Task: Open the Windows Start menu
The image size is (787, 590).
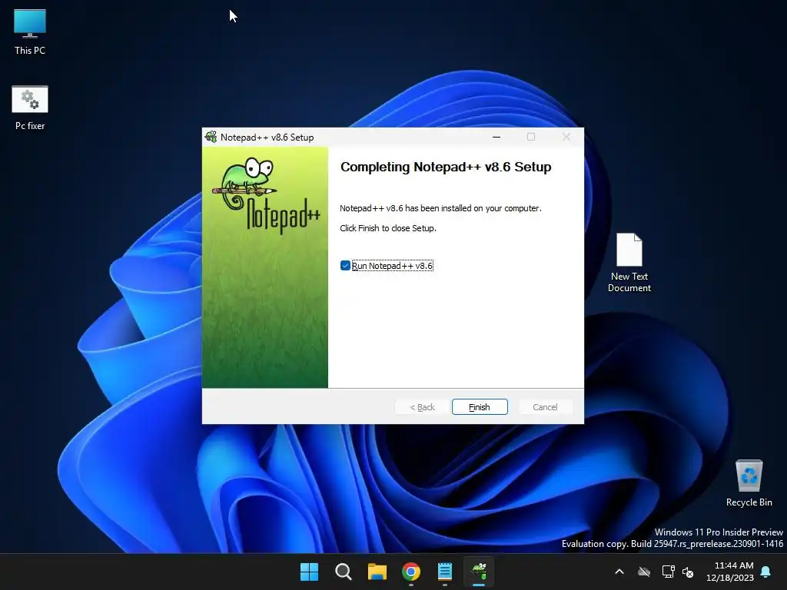Action: click(309, 572)
